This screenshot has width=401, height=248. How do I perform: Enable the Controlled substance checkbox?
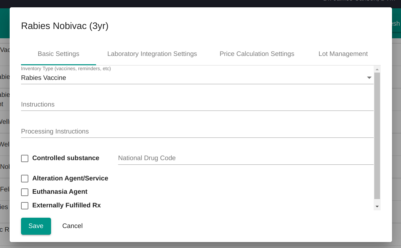(x=25, y=158)
